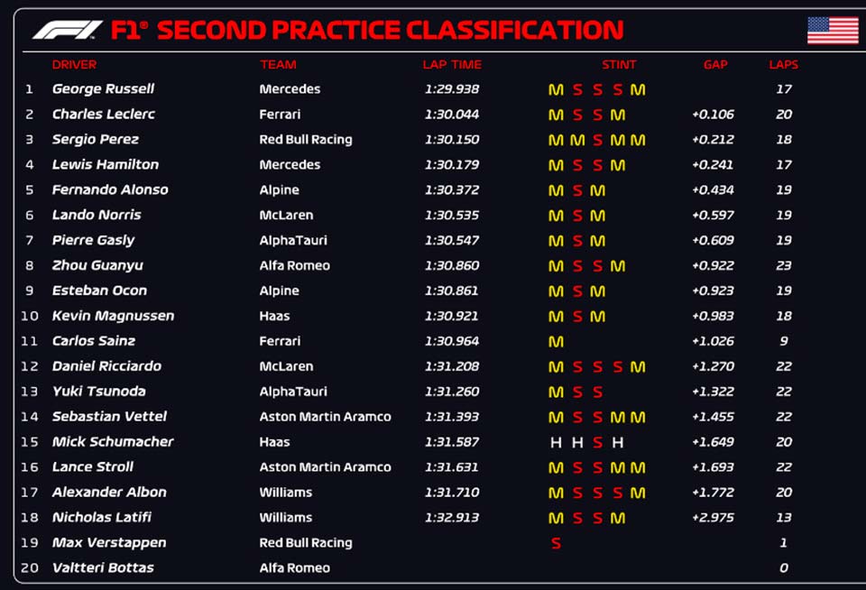Click the red soft tyre in Schumacher's stint
This screenshot has width=866, height=590.
click(x=597, y=443)
